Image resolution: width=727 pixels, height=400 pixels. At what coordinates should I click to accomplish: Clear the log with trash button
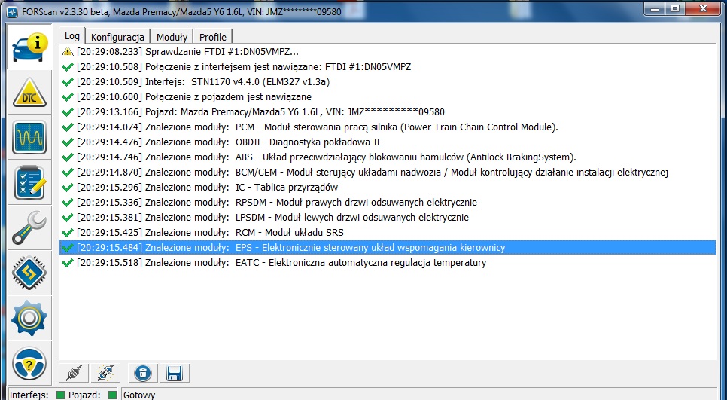coord(142,373)
